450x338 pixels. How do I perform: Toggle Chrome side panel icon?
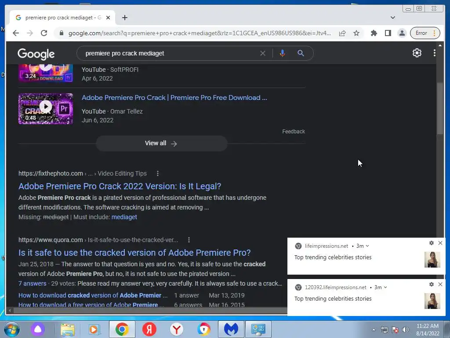pos(388,33)
